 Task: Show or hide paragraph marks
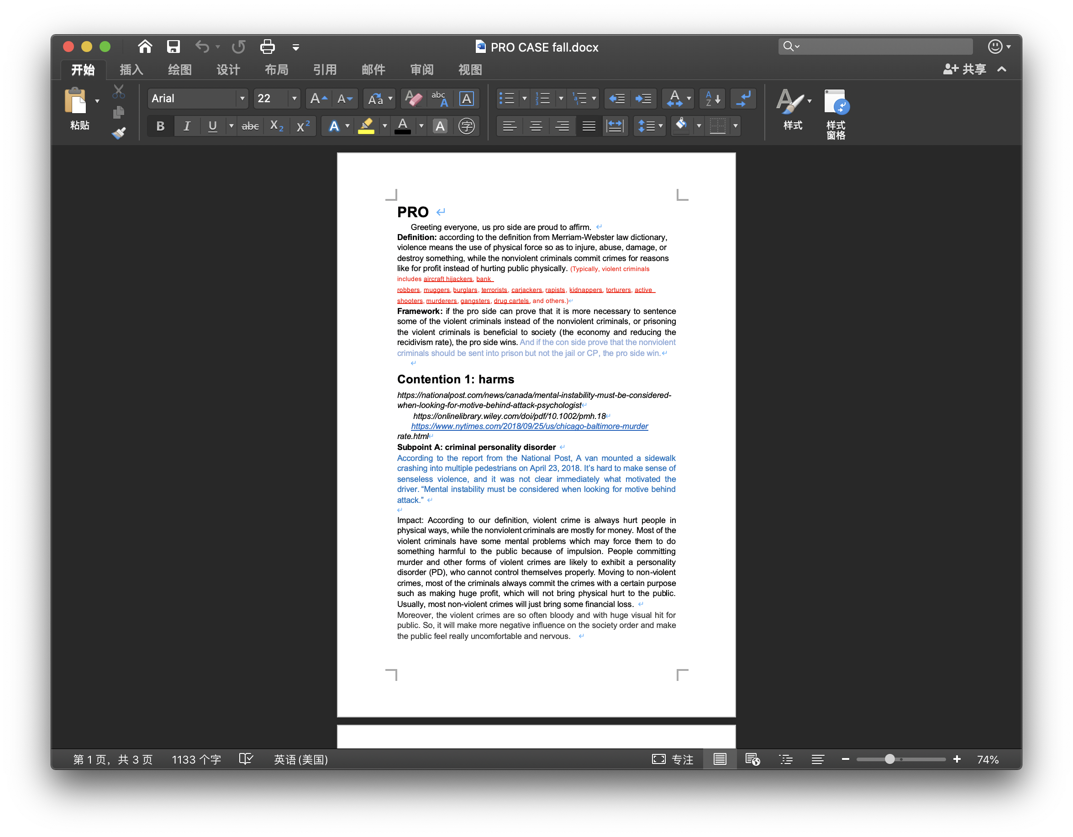click(x=743, y=99)
